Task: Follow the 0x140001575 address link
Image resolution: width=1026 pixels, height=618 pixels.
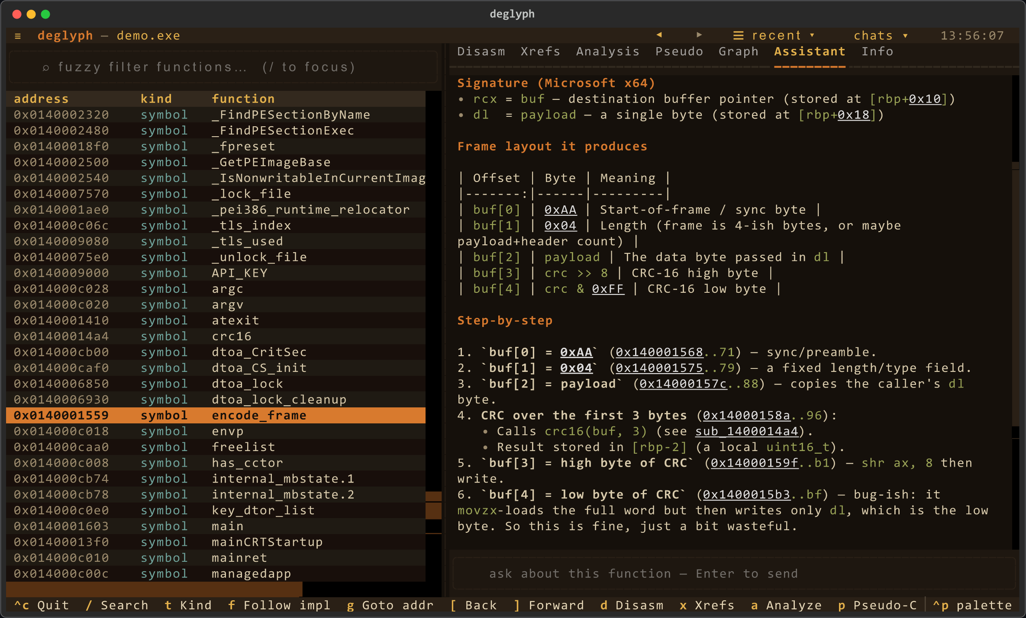Action: (659, 368)
